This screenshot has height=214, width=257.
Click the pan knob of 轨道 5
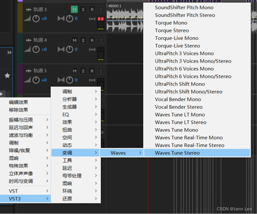click(x=69, y=80)
